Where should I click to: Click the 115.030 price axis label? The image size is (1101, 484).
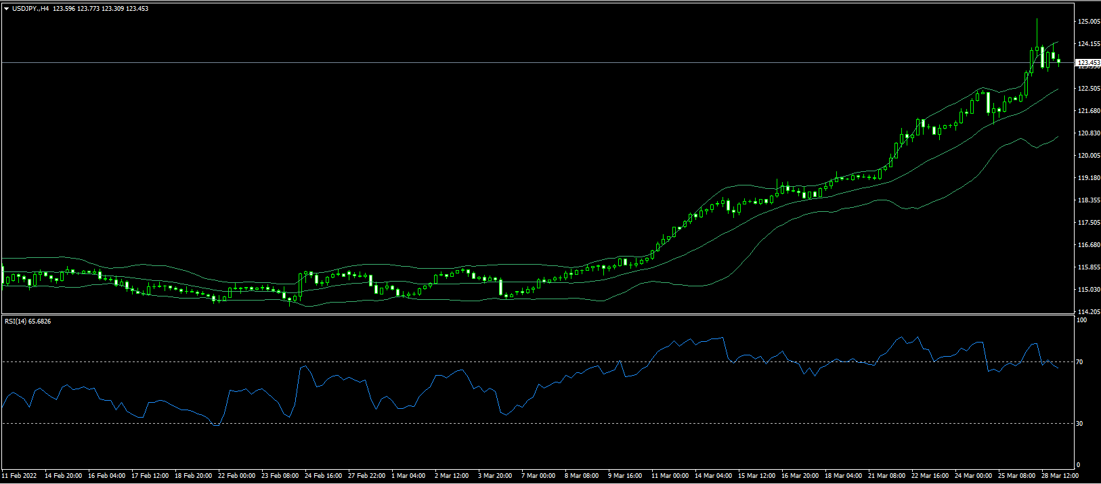(1089, 290)
